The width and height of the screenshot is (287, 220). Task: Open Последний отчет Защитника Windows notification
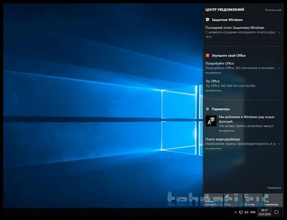click(243, 32)
